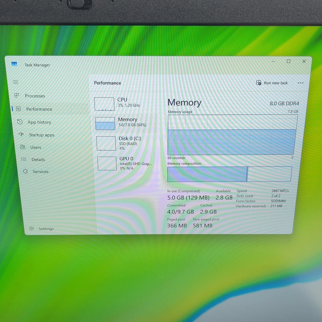Click the App history clock icon

pos(20,122)
